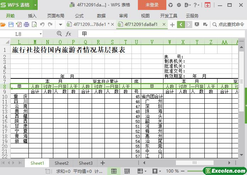Select row header 10

click(5, 97)
